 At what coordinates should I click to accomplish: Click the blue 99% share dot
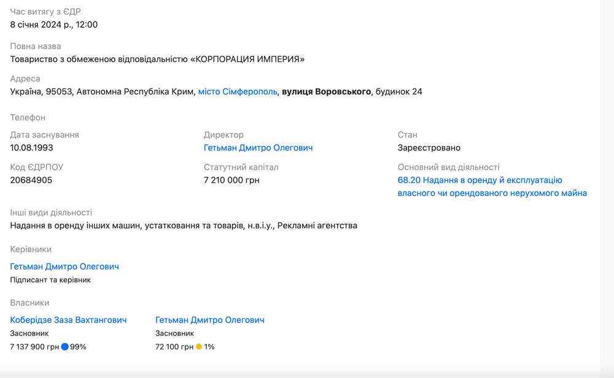pyautogui.click(x=64, y=347)
